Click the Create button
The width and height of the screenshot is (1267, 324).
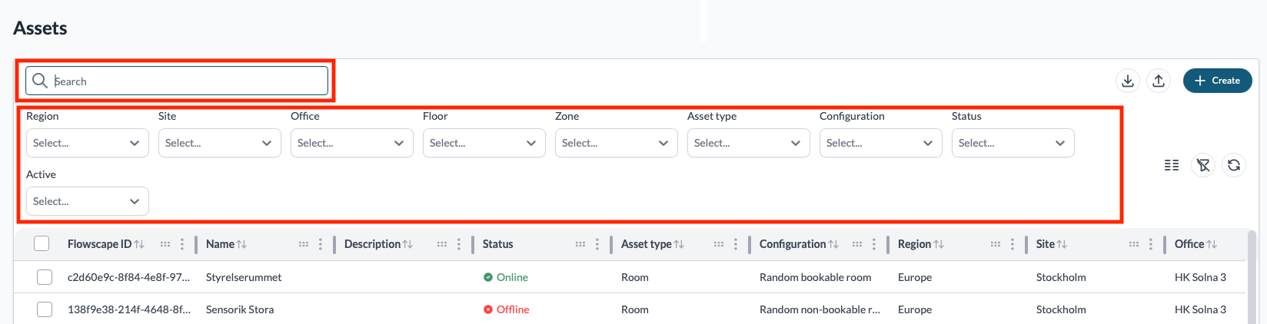(1218, 81)
